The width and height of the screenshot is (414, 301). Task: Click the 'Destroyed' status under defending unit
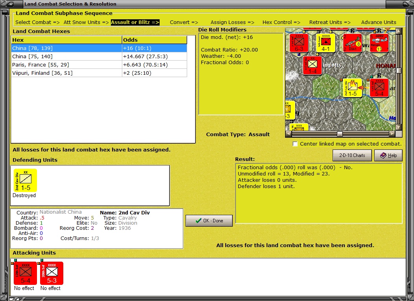coord(24,195)
